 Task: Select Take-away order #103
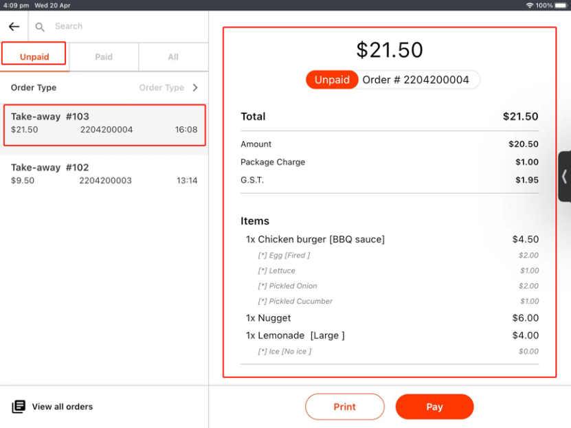tap(104, 124)
